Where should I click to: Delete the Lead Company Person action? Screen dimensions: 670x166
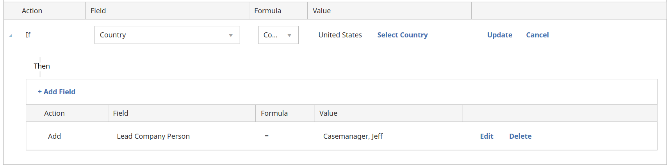pos(520,136)
